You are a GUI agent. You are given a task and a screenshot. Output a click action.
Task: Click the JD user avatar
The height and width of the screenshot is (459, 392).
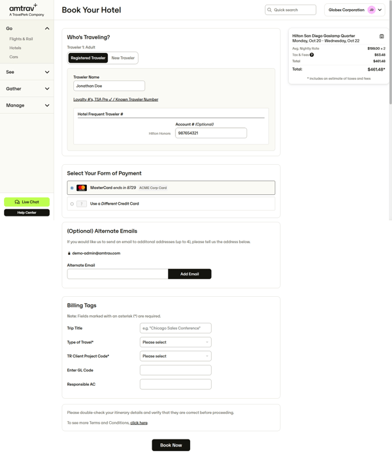coord(372,10)
